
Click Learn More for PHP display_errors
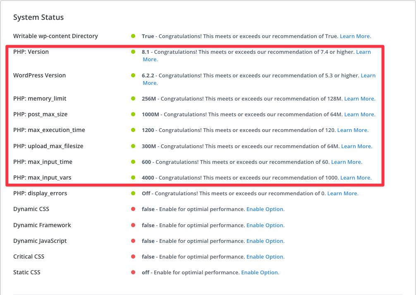click(x=342, y=194)
